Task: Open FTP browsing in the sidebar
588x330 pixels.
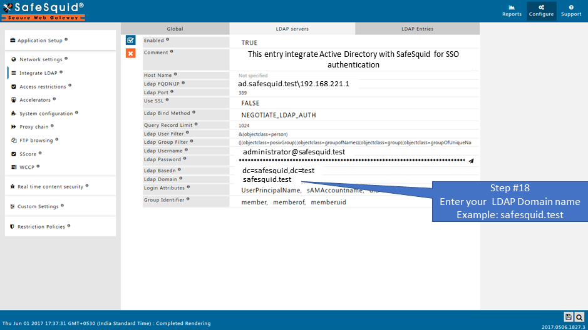Action: (x=36, y=140)
